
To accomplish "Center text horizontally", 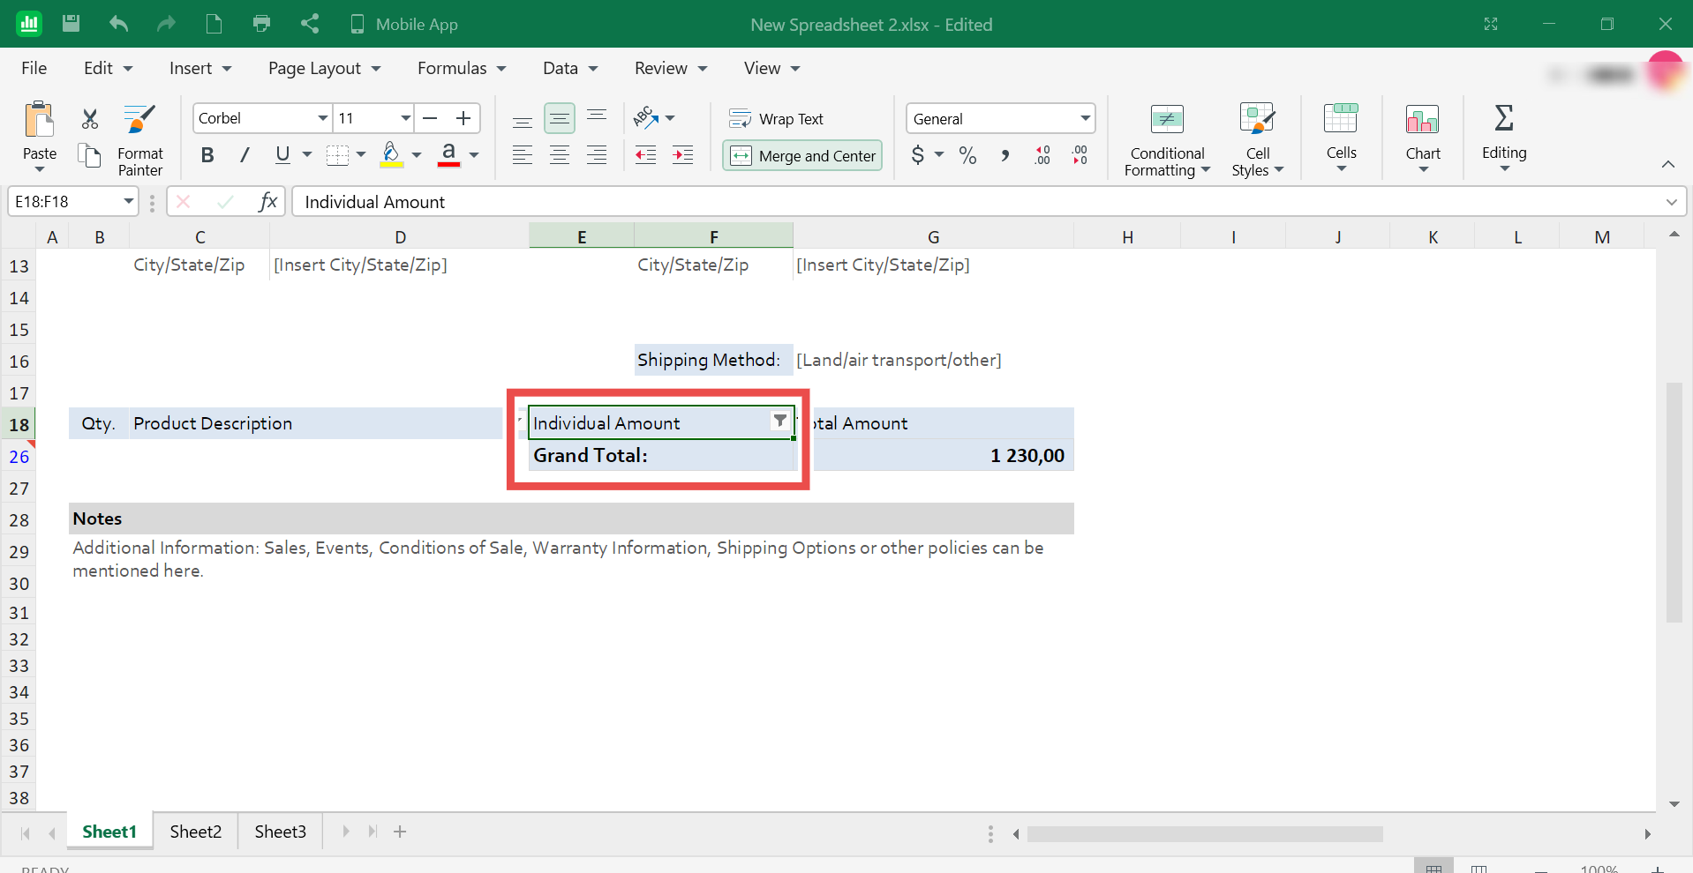I will (560, 155).
